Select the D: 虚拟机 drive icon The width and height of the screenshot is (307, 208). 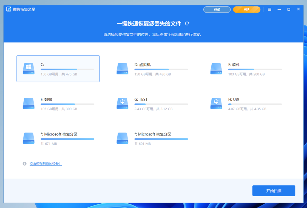[122, 69]
